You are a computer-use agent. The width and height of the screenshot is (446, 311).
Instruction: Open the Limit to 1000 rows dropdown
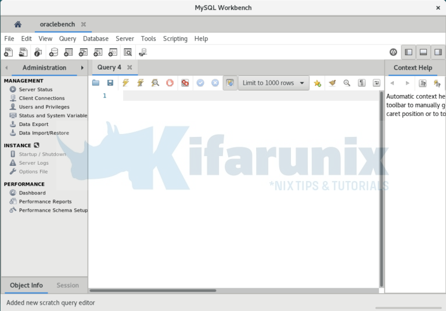[x=274, y=83]
